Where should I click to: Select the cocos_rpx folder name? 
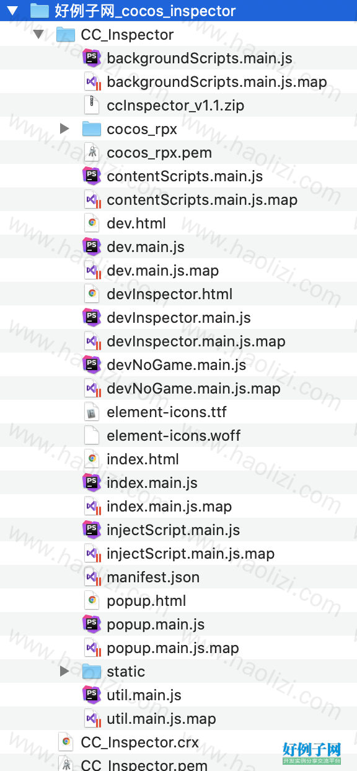pyautogui.click(x=142, y=129)
